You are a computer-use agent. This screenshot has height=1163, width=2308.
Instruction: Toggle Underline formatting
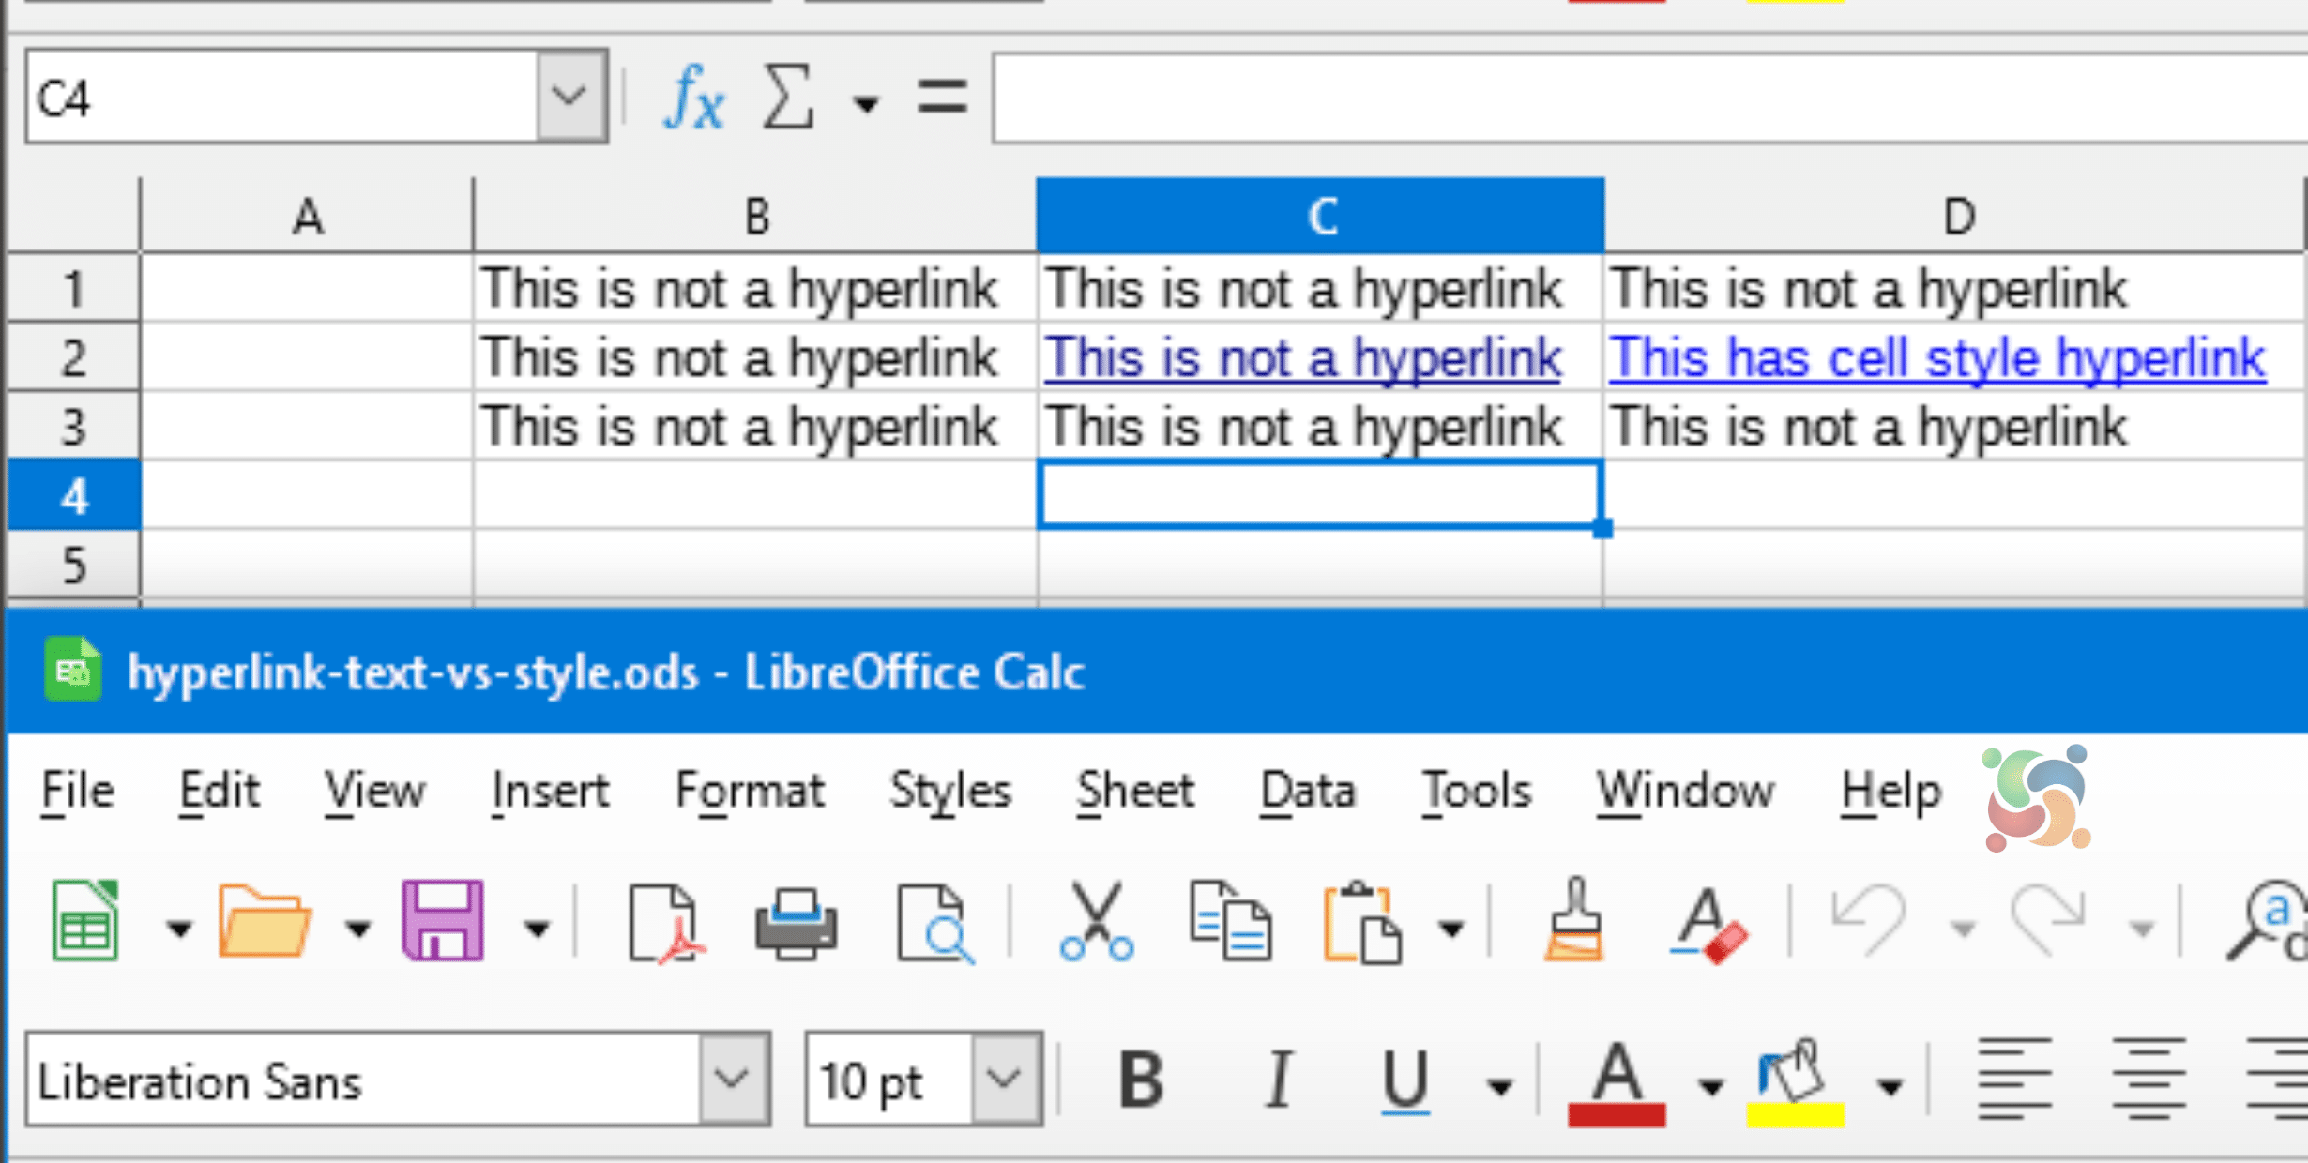pyautogui.click(x=1405, y=1082)
